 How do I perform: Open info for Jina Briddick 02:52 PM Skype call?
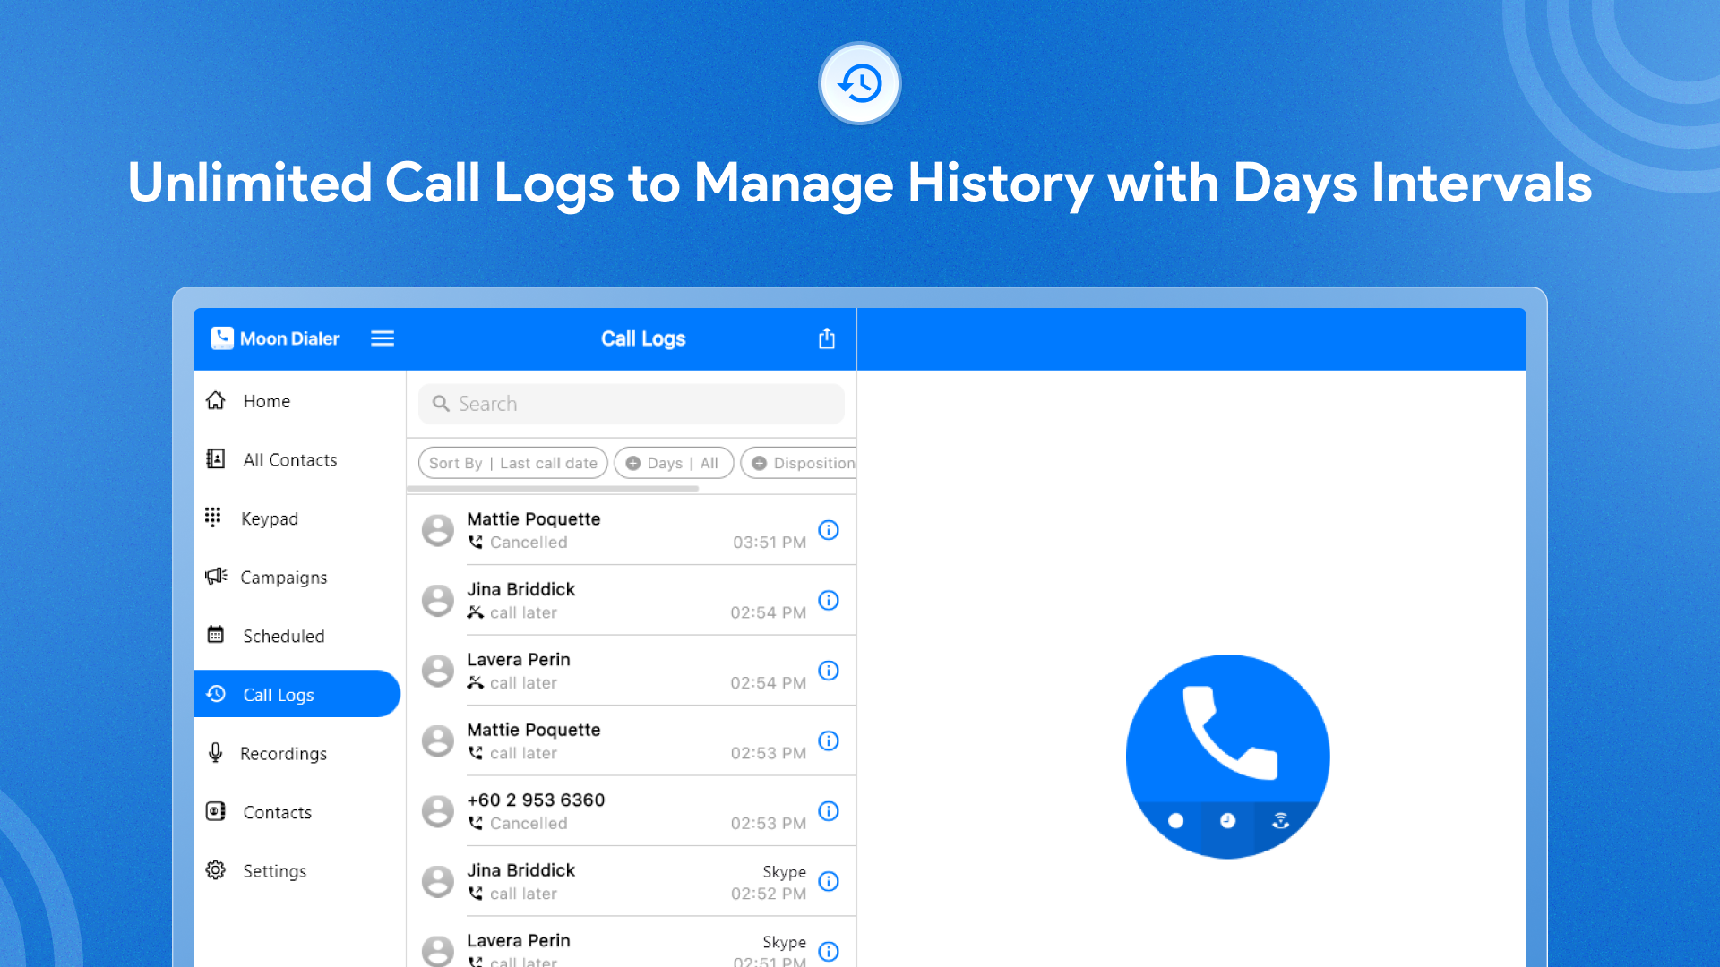829,881
